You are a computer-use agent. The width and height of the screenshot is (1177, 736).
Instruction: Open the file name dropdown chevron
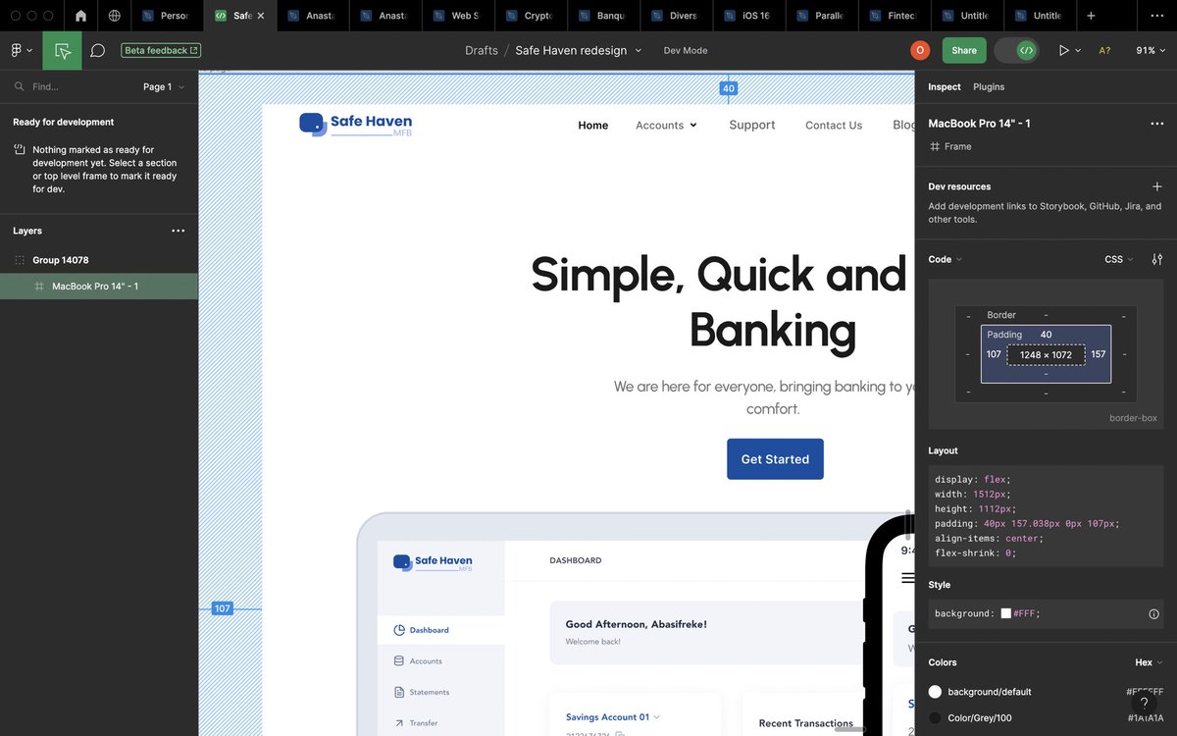coord(639,50)
